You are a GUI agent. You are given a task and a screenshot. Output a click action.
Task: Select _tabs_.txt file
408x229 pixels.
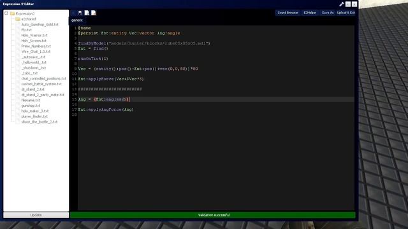(x=29, y=73)
